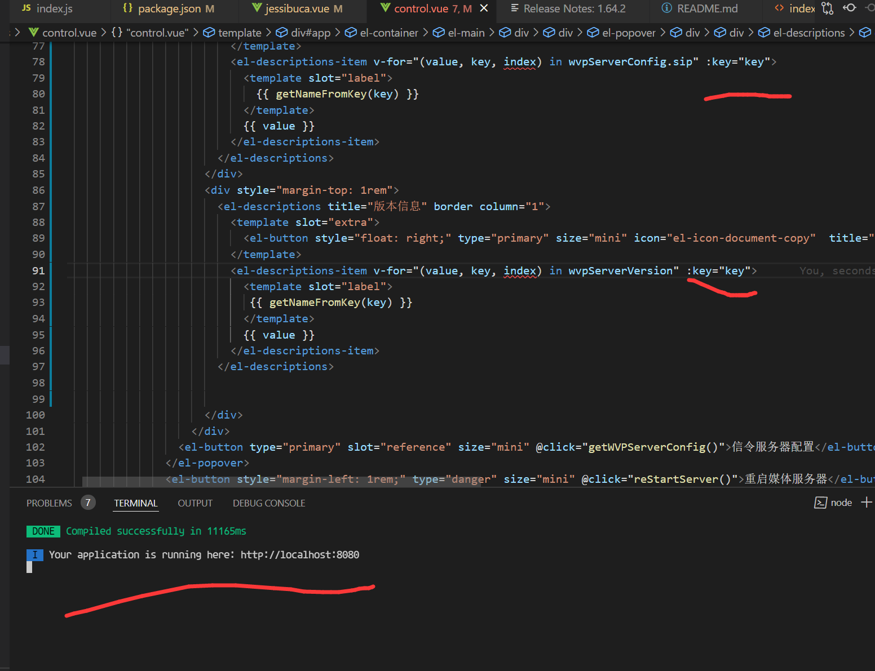Switch to the OUTPUT panel tab
This screenshot has height=671, width=875.
point(195,503)
